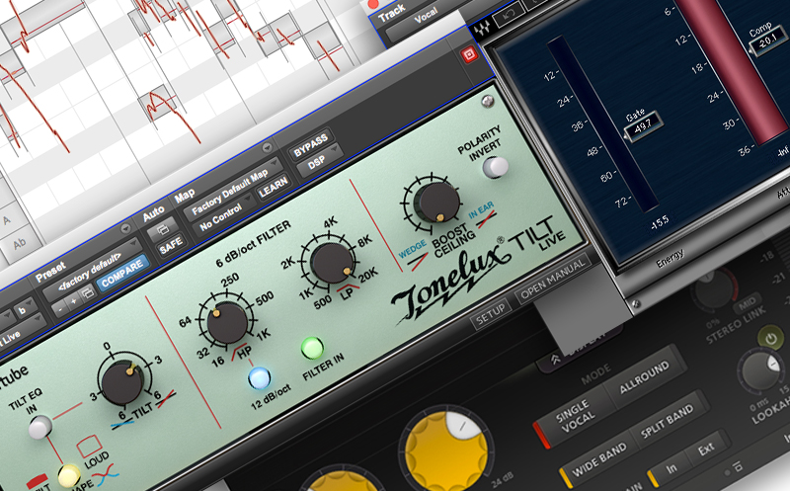Click the Tilt amount knob
Screen dimensions: 790x491
(122, 383)
